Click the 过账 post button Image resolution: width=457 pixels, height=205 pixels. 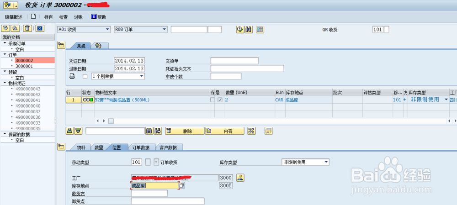pyautogui.click(x=78, y=17)
